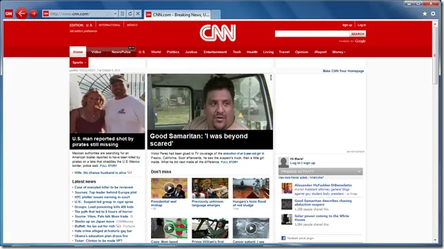Screen dimensions: 444x249
Task: Click Sources: Top leader behind Europe plot
Action: [x=105, y=192]
